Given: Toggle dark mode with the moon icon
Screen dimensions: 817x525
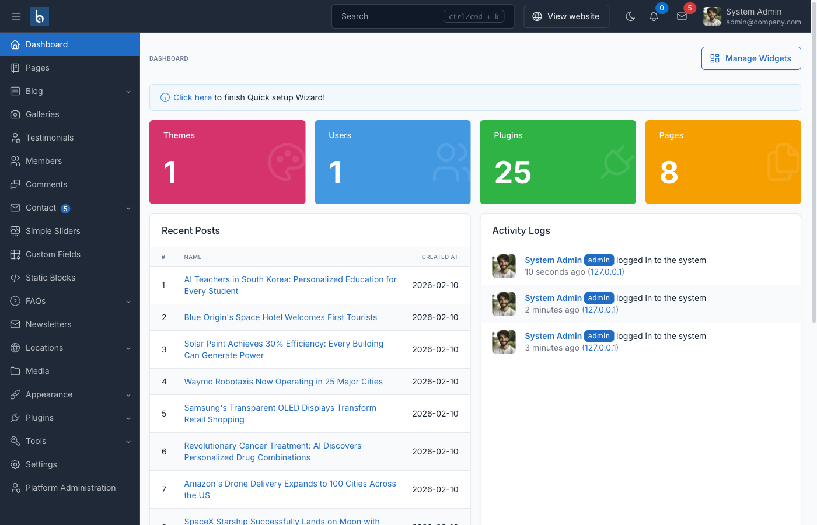Looking at the screenshot, I should coord(630,16).
